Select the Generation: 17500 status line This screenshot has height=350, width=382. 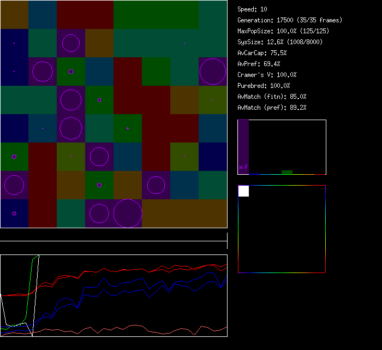[x=290, y=20]
